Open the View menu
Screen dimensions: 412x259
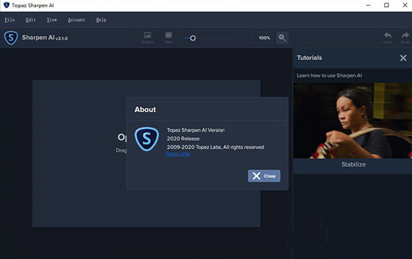point(52,20)
